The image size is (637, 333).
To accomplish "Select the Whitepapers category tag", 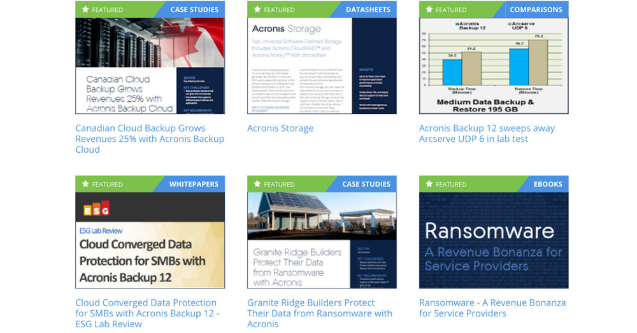I will tap(194, 184).
